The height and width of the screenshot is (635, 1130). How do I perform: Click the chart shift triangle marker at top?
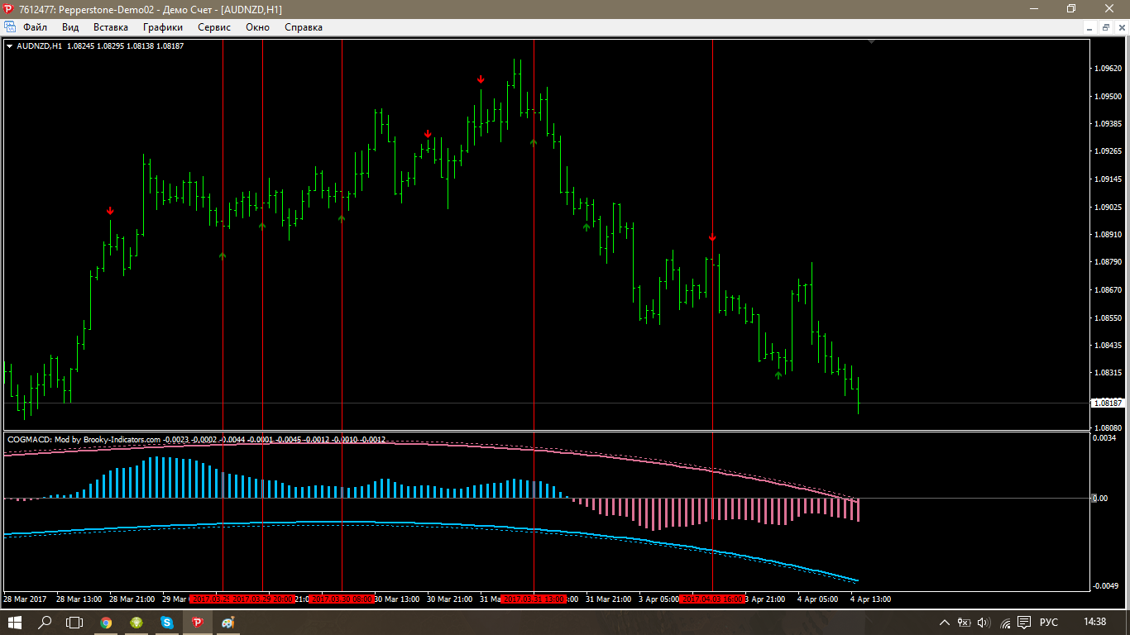coord(871,41)
